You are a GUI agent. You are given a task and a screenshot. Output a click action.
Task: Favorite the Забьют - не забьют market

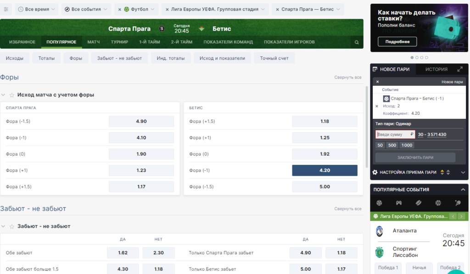11,227
